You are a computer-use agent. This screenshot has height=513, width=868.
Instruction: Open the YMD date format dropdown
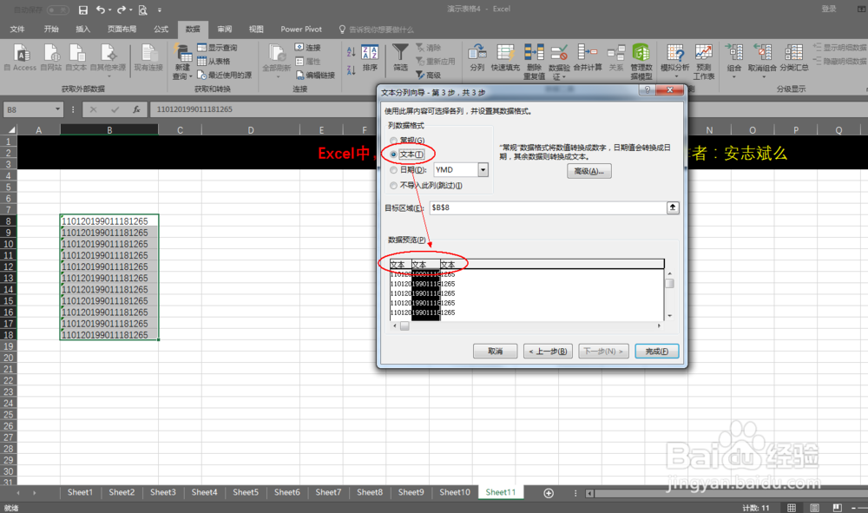[x=483, y=170]
